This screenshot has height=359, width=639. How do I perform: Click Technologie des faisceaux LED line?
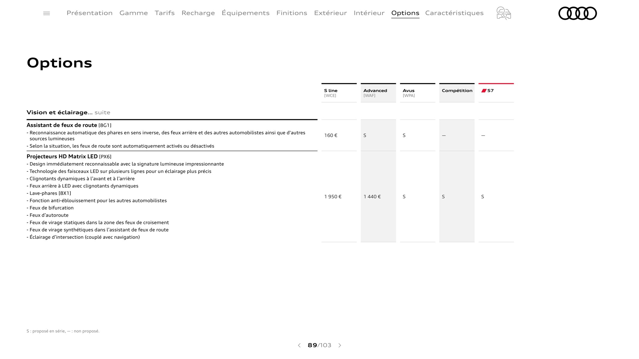coord(119,171)
